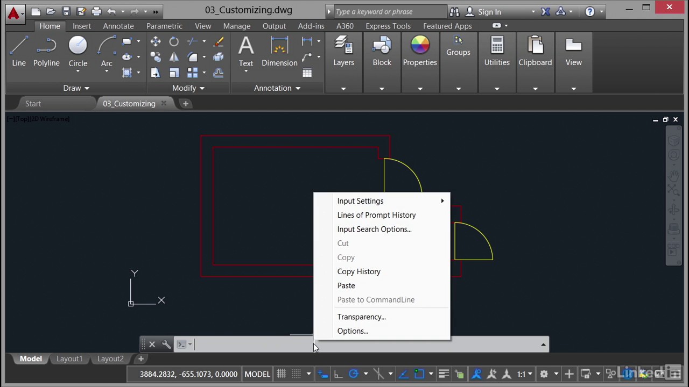This screenshot has height=387, width=689.
Task: Open the Circle drawing tool
Action: pos(78,46)
